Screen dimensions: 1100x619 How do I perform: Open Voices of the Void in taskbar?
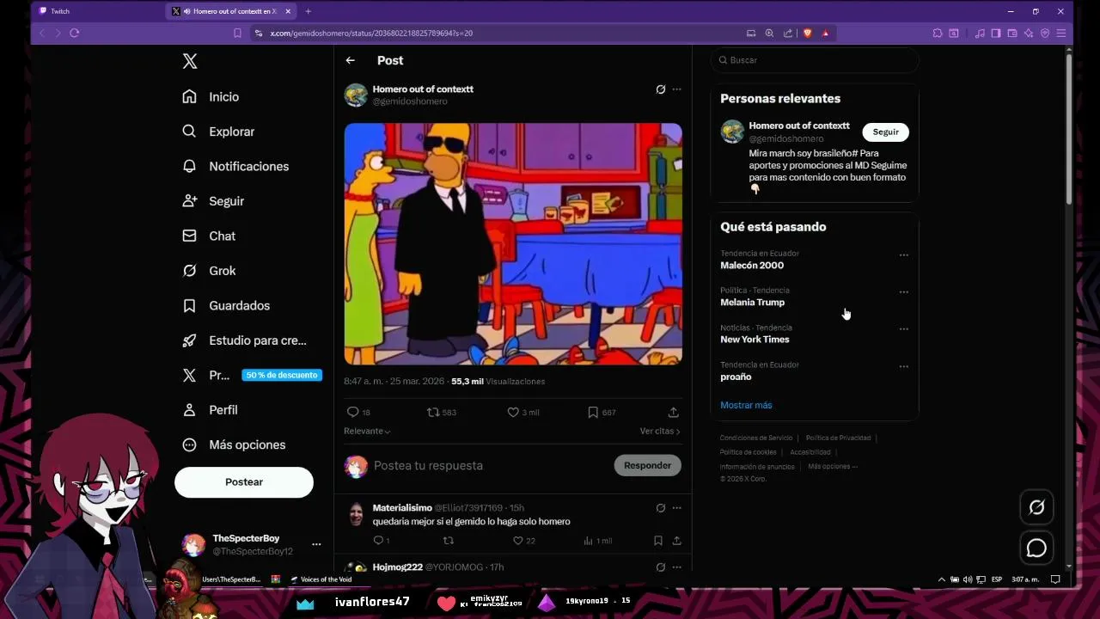click(x=321, y=579)
